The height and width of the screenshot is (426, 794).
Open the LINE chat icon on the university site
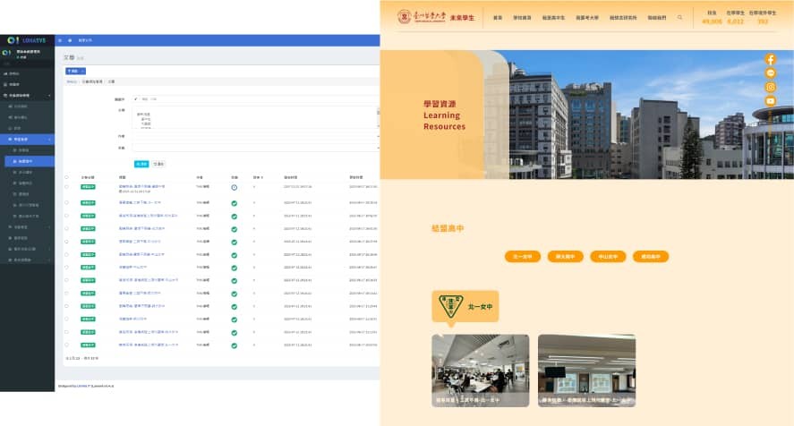(x=770, y=73)
